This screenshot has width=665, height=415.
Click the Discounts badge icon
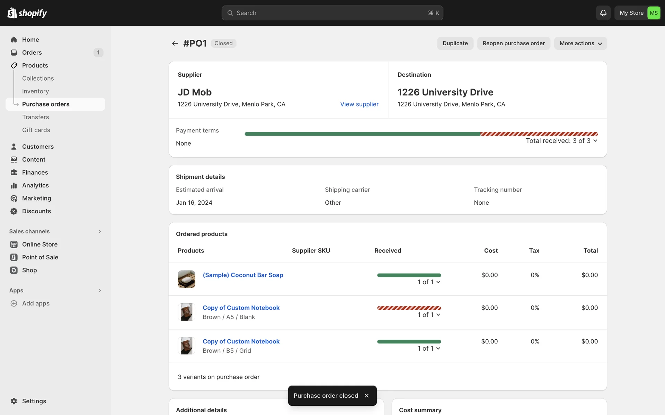coord(14,211)
